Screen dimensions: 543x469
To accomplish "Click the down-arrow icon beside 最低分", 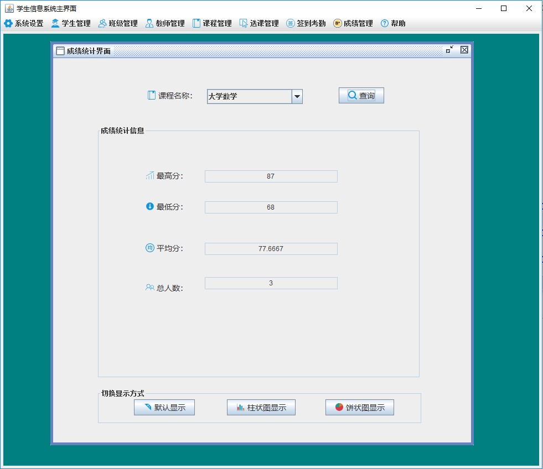I will pyautogui.click(x=150, y=207).
